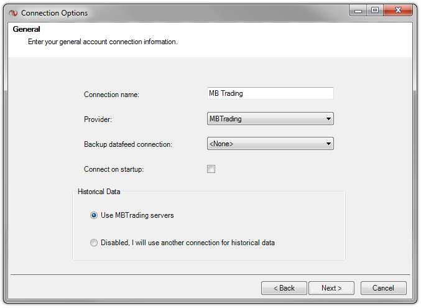This screenshot has width=421, height=308.
Task: Cancel the Connection Options dialog
Action: click(384, 288)
